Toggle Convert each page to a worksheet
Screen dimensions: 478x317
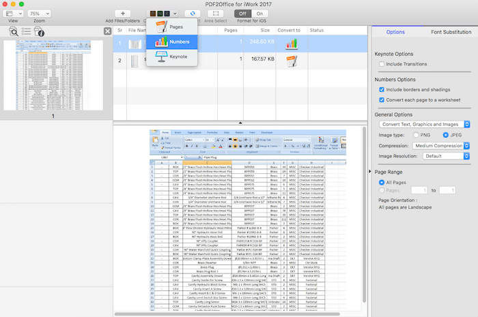coord(381,100)
